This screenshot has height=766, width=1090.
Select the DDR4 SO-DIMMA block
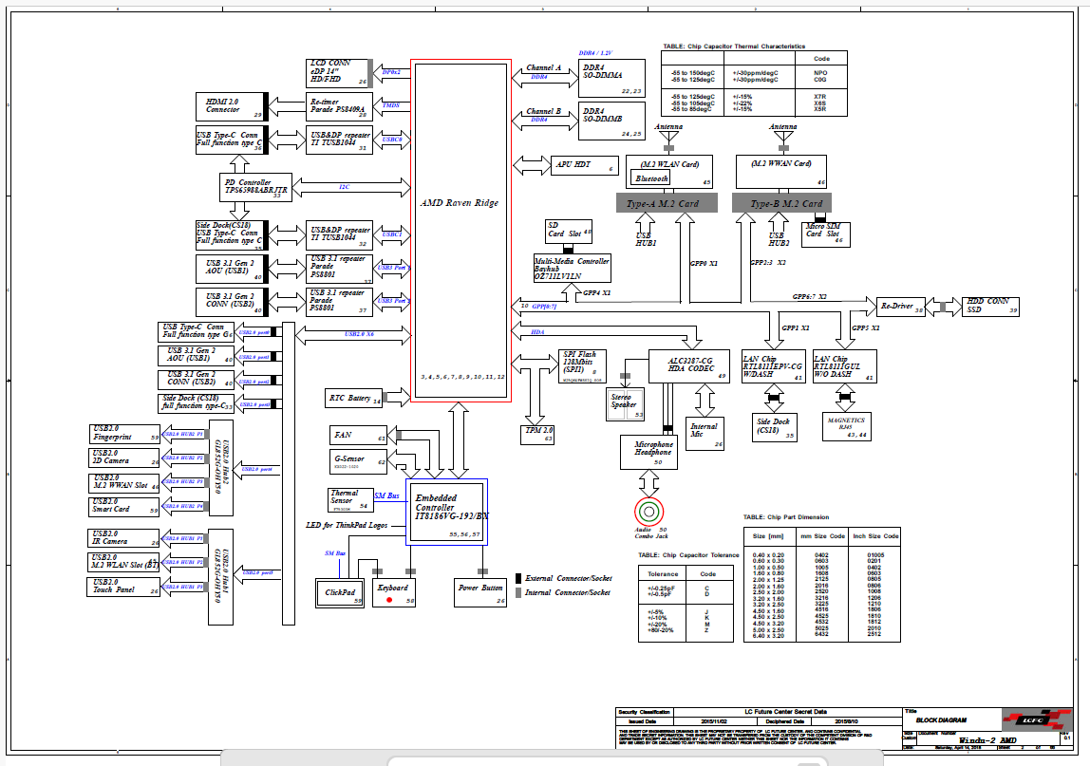coord(611,79)
